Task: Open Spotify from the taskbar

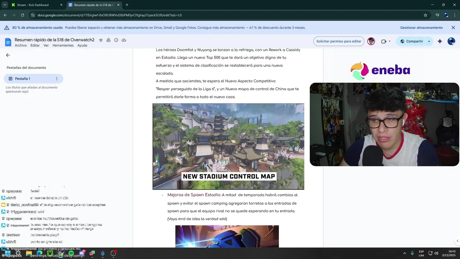Action: click(x=71, y=253)
